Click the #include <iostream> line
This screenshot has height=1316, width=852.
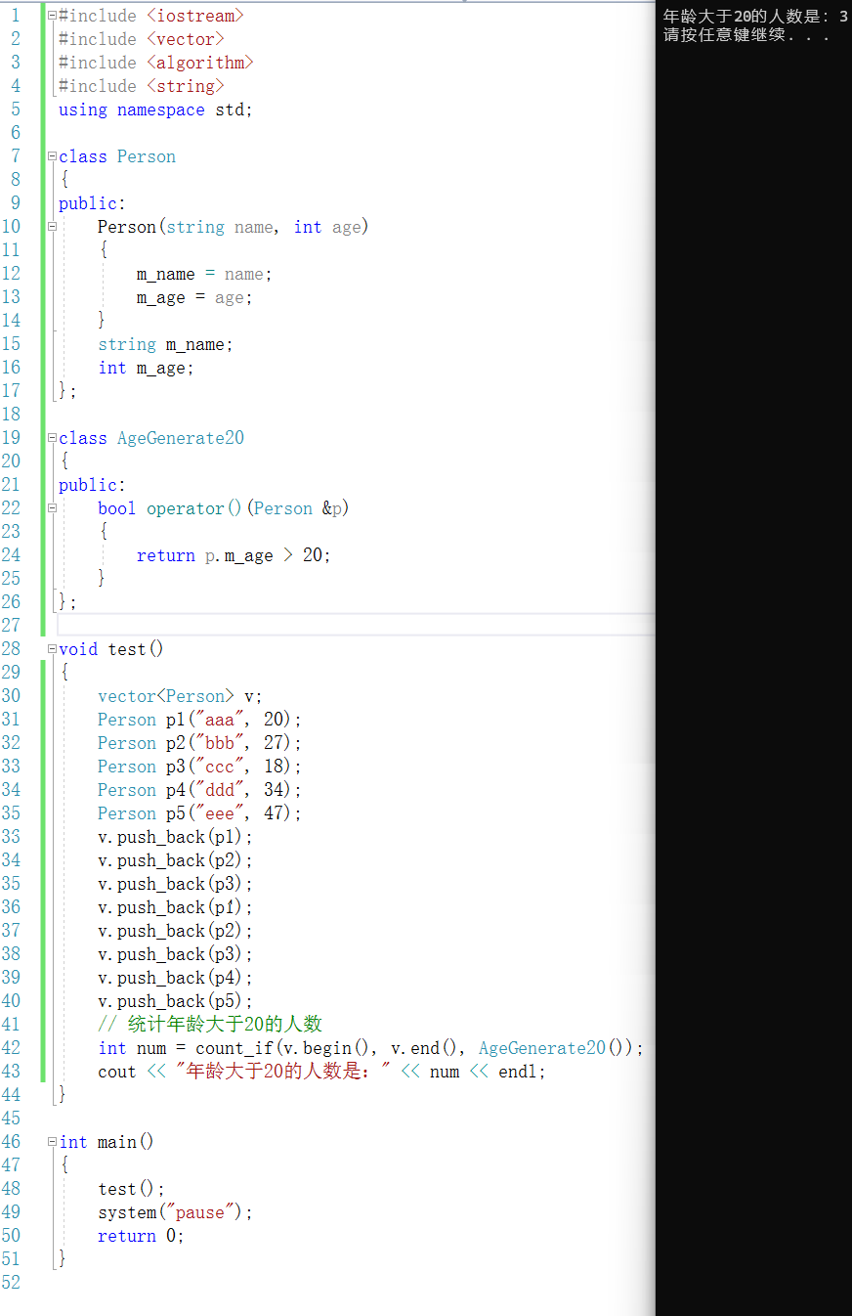click(151, 16)
